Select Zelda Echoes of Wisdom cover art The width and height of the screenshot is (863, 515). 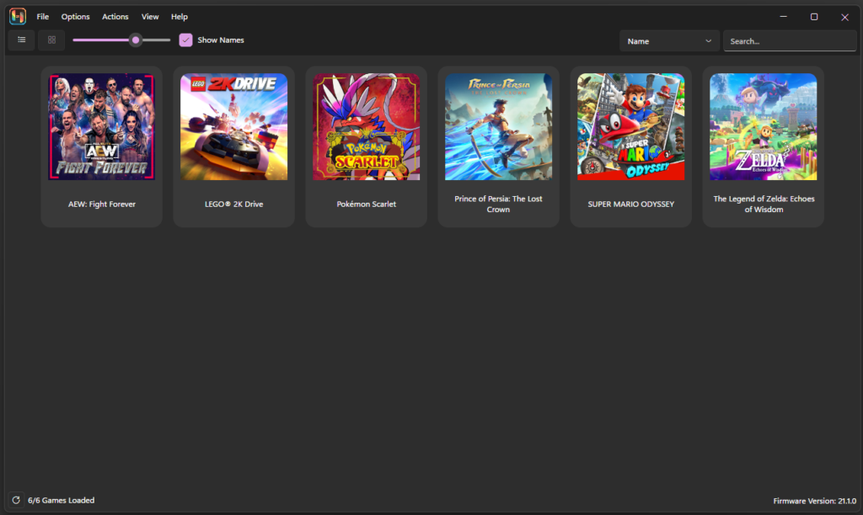(x=764, y=127)
